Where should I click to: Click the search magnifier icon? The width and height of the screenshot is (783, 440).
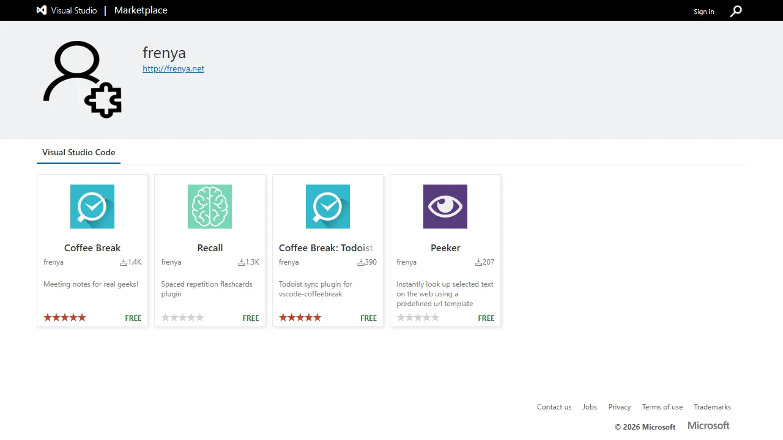click(x=736, y=11)
